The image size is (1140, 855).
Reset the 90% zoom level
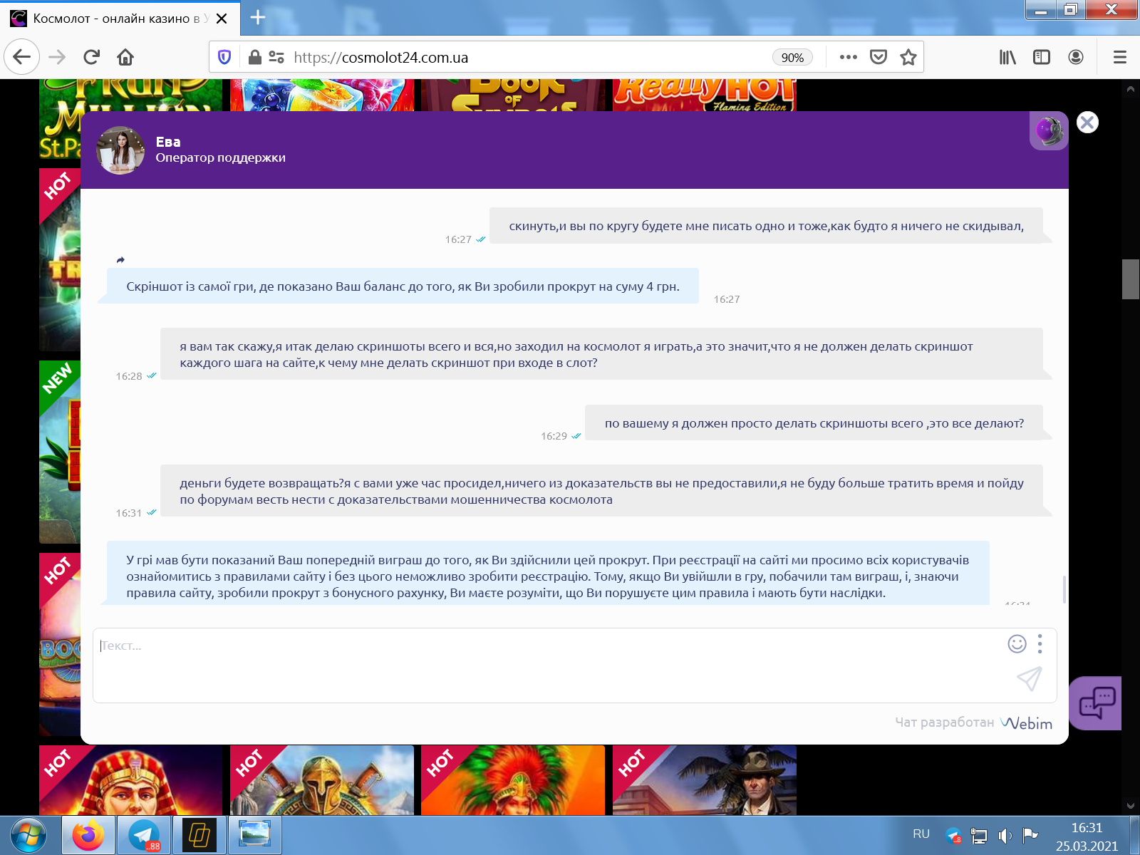pyautogui.click(x=792, y=58)
